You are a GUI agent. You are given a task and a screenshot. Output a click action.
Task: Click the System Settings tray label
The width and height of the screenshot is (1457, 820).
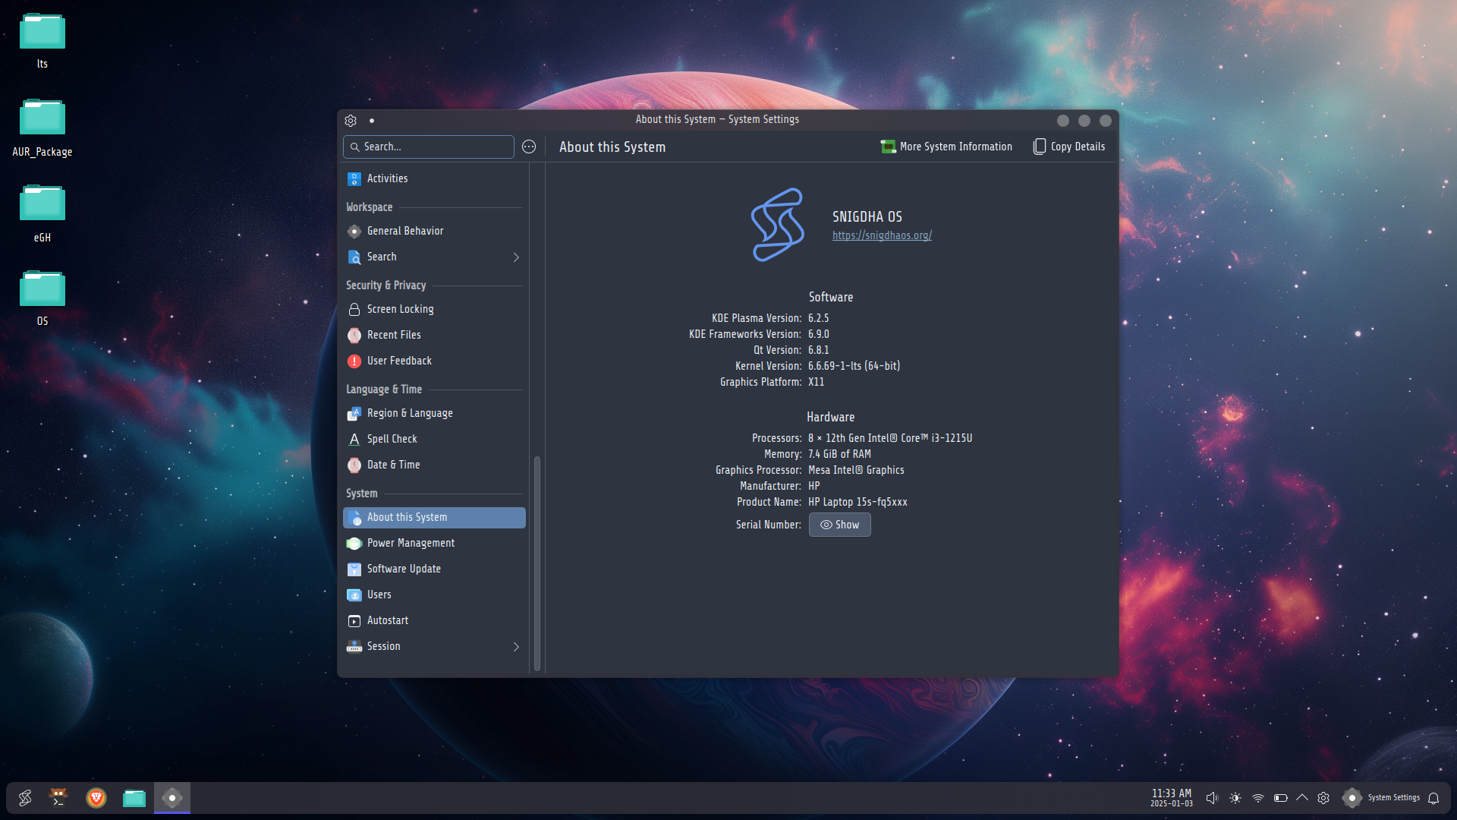click(x=1393, y=797)
